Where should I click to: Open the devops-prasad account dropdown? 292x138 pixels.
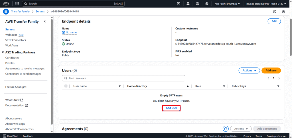click(266, 3)
